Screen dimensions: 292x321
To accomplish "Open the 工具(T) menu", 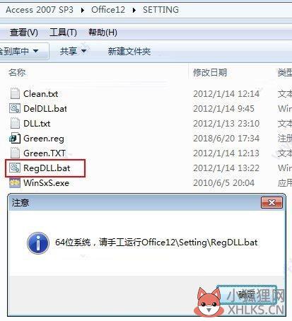I will (63, 33).
